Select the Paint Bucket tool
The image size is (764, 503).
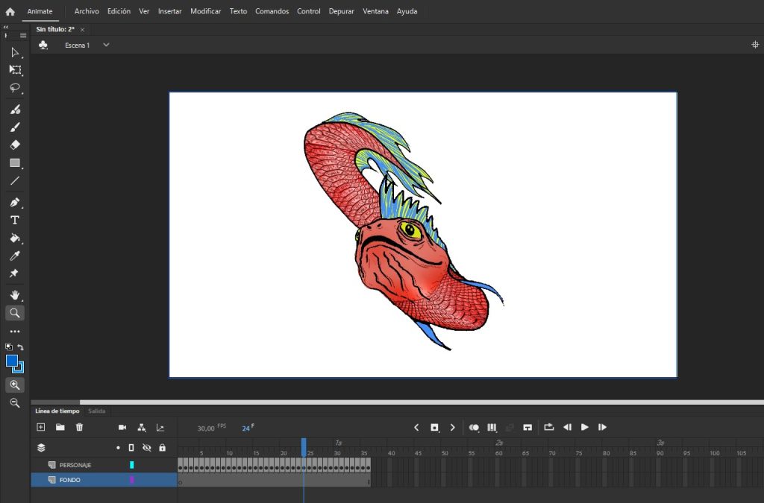15,238
